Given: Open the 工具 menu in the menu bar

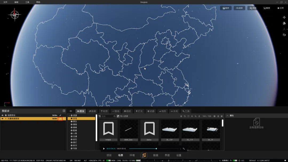Looking at the screenshot, I should (x=27, y=2).
